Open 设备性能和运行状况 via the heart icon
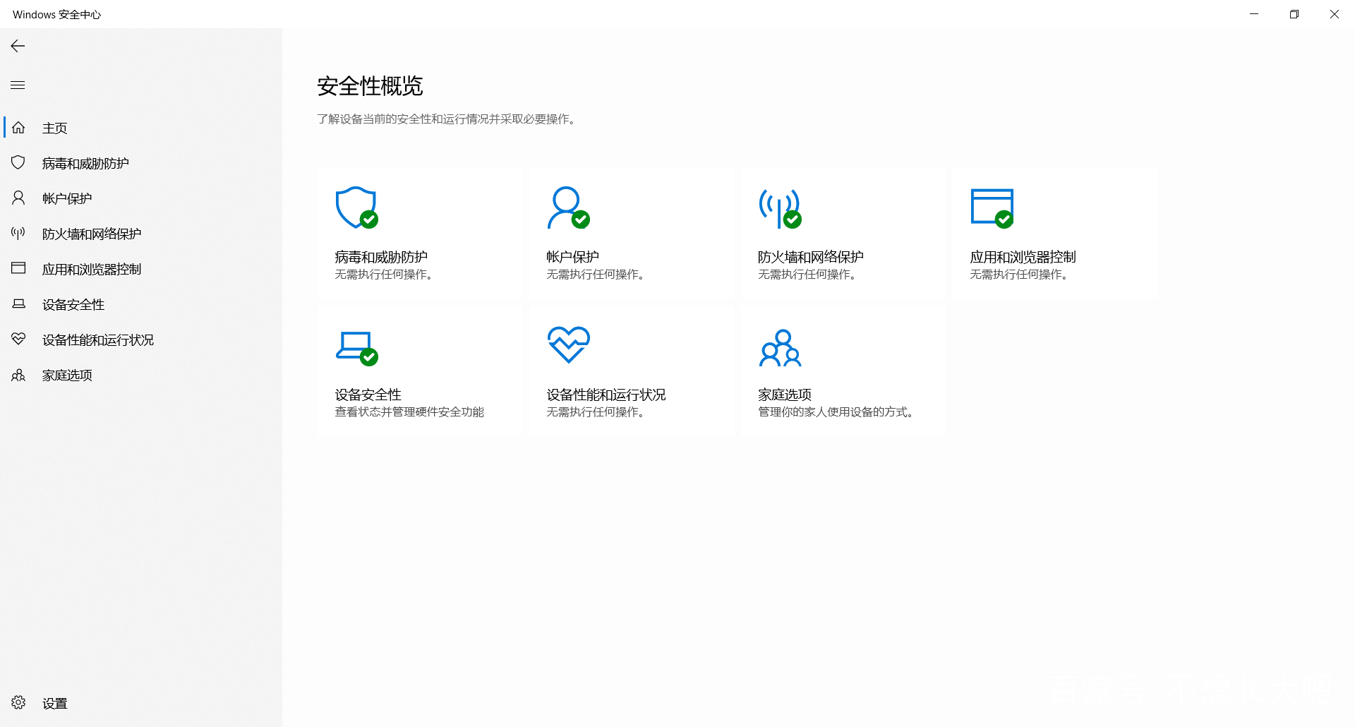The image size is (1355, 727). click(x=18, y=339)
